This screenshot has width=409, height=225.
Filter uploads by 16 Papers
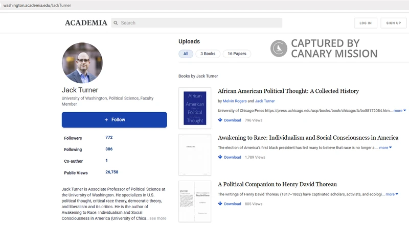click(x=237, y=54)
